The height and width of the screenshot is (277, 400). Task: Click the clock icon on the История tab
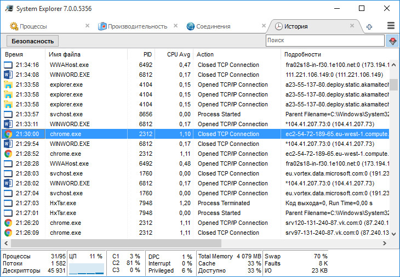pos(279,26)
